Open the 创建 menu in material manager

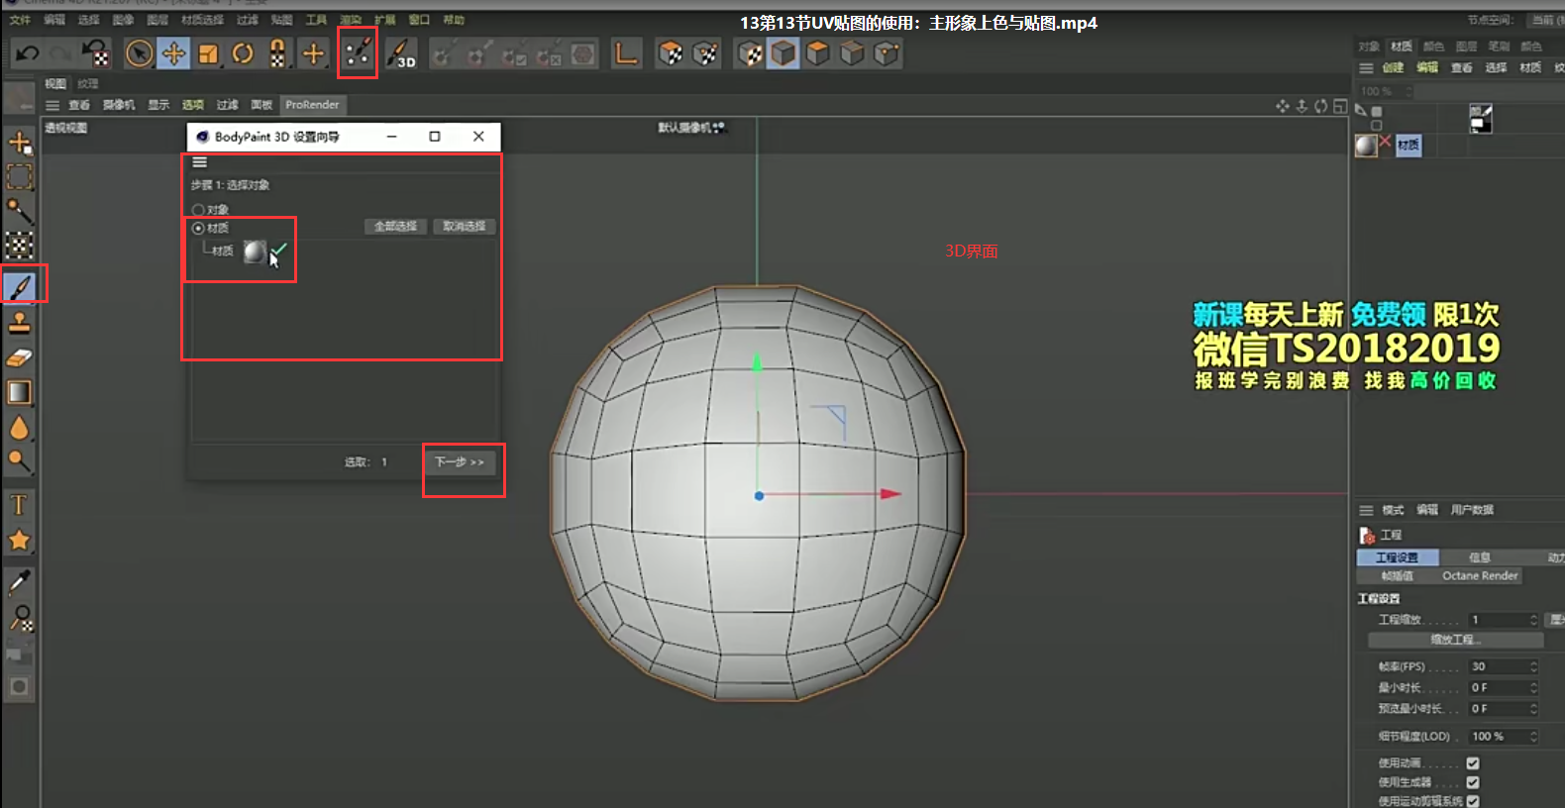point(1394,68)
